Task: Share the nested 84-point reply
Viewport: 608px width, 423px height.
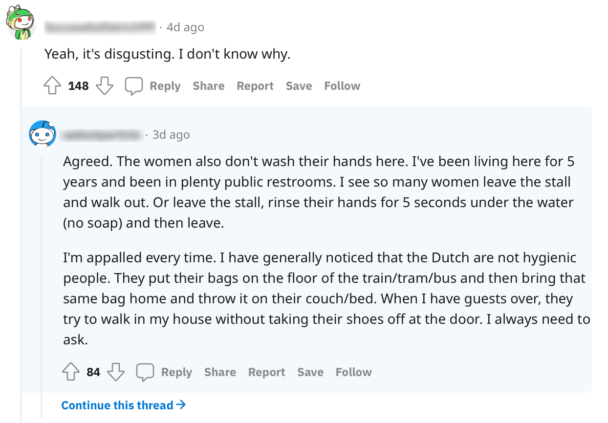Action: tap(220, 372)
